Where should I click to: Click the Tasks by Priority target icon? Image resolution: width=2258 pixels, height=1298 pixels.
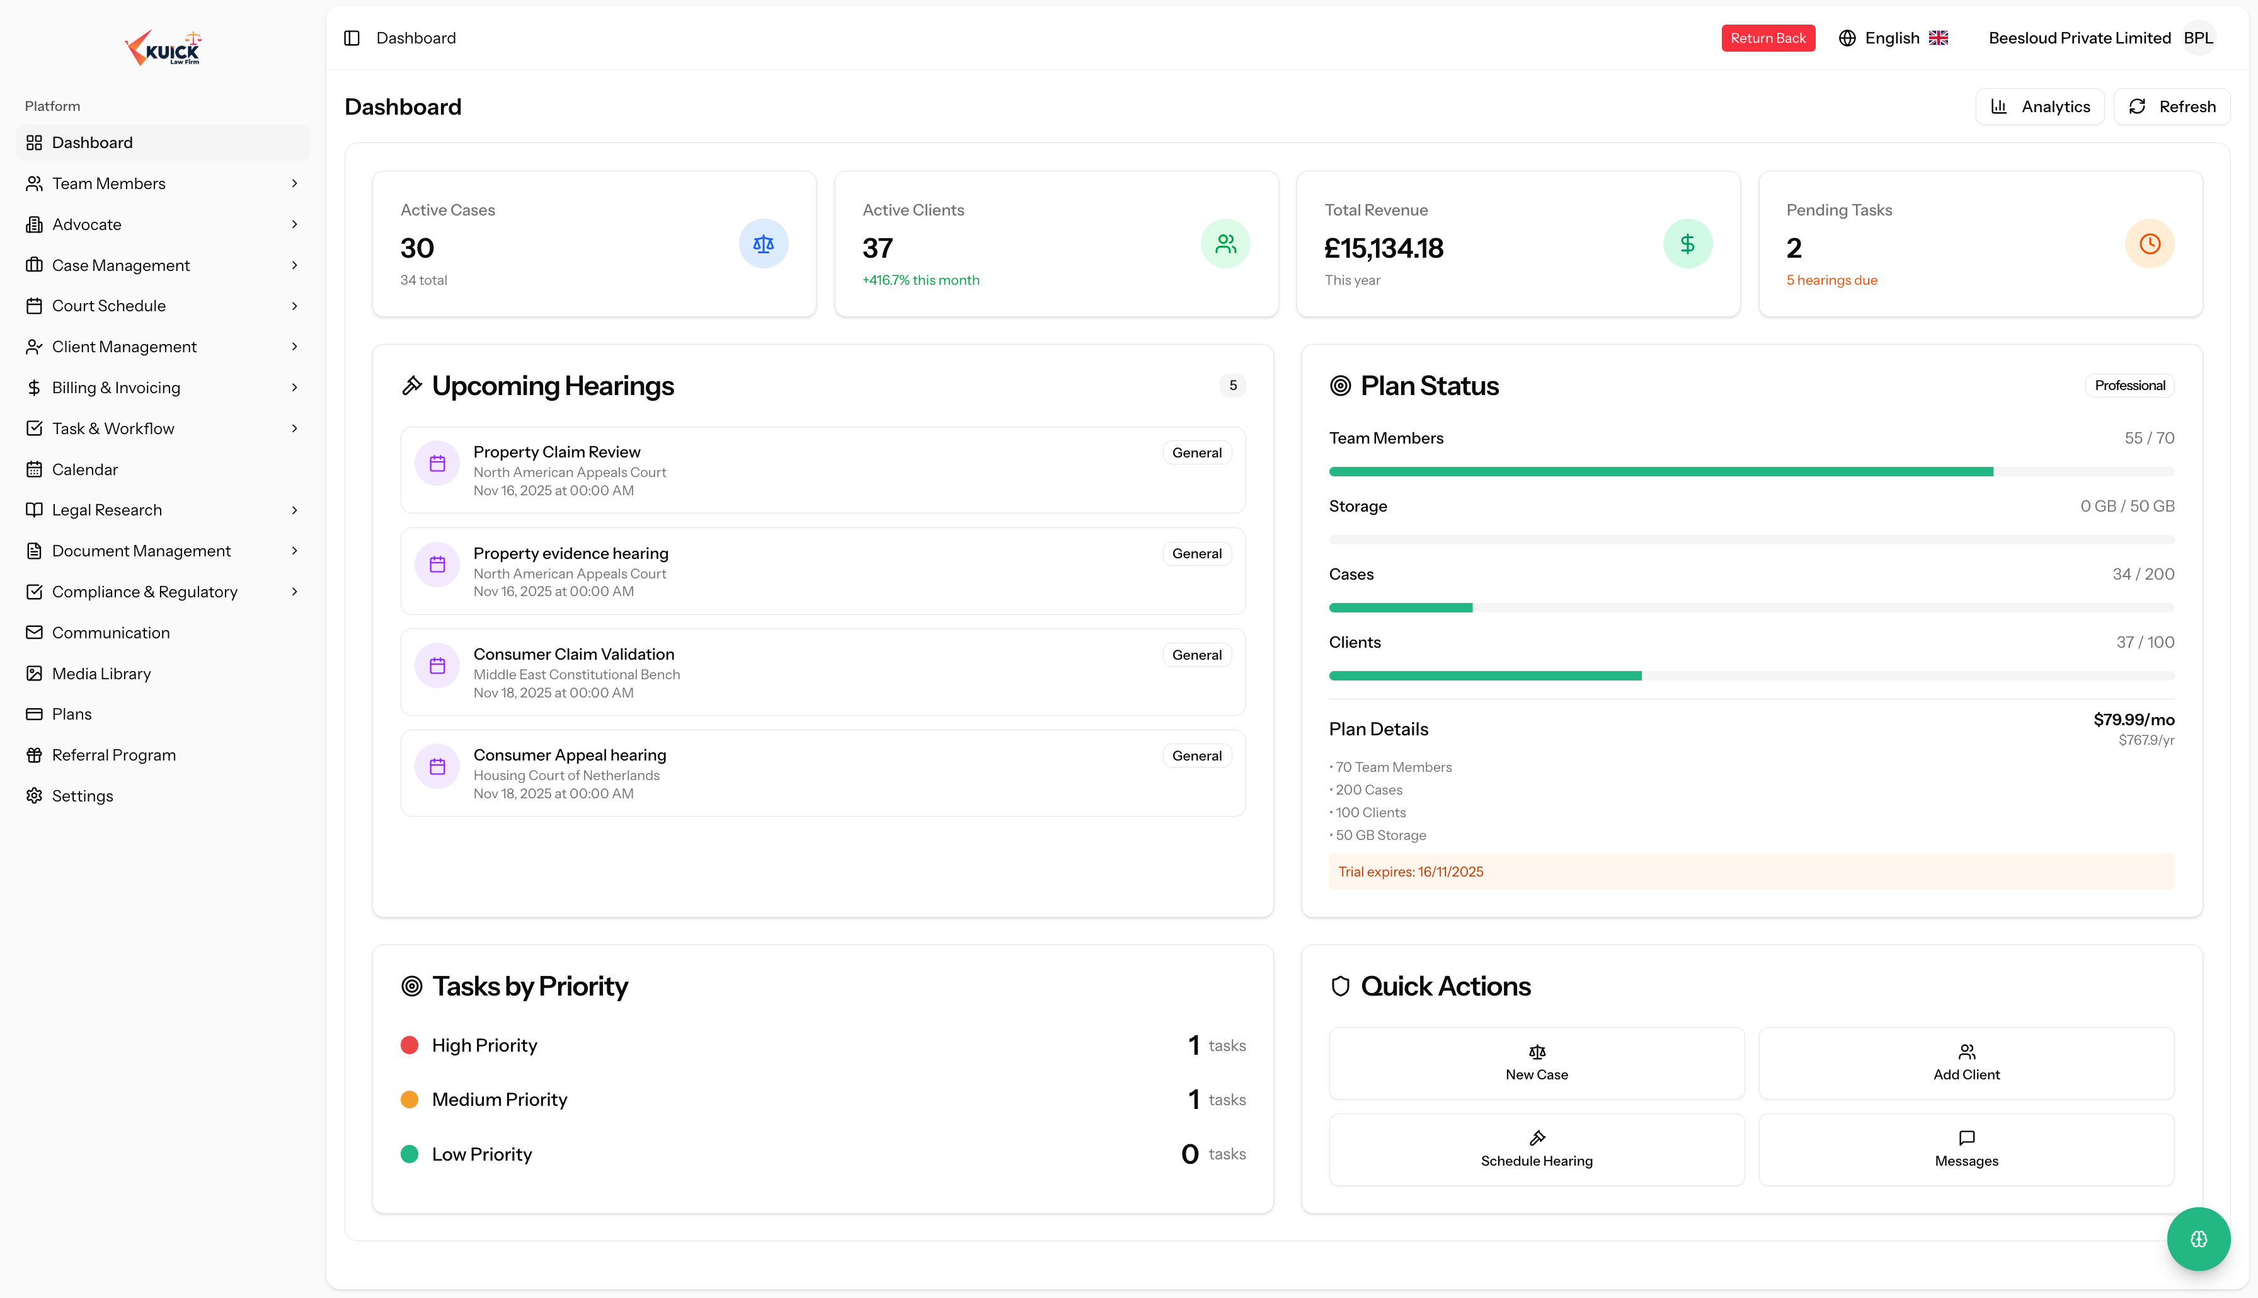point(411,986)
